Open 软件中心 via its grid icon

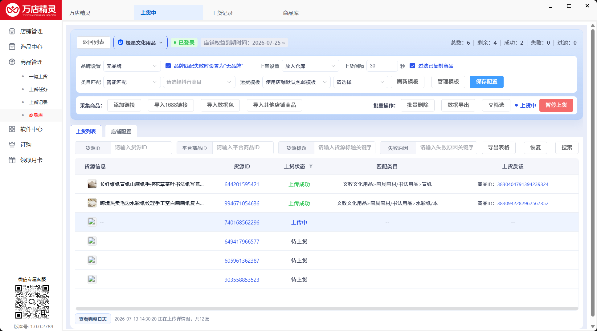(x=12, y=129)
